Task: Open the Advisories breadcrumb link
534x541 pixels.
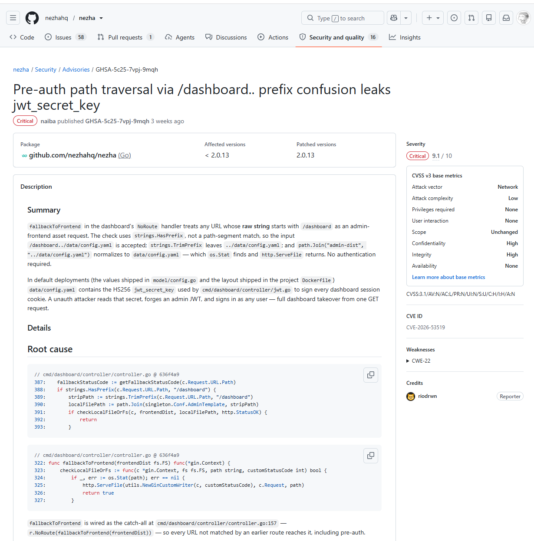Action: [76, 69]
